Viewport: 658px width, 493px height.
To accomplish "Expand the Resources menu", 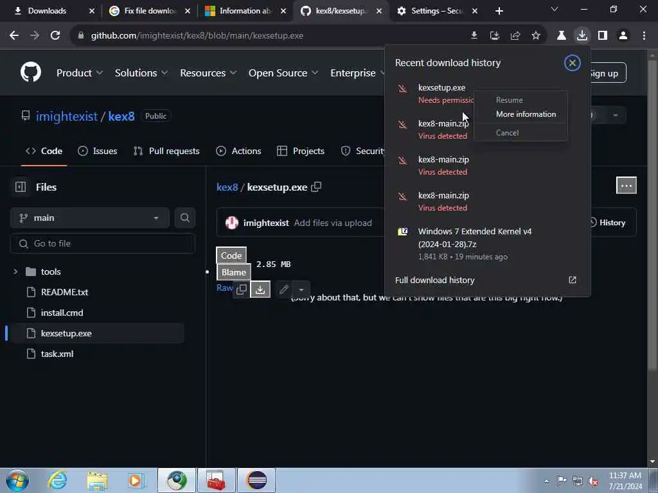I will tap(208, 73).
